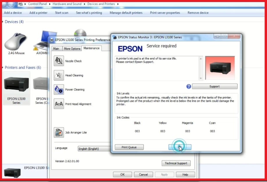Collapse Printers and Faxes (6) group
Image resolution: width=267 pixels, height=182 pixels.
pyautogui.click(x=3, y=68)
